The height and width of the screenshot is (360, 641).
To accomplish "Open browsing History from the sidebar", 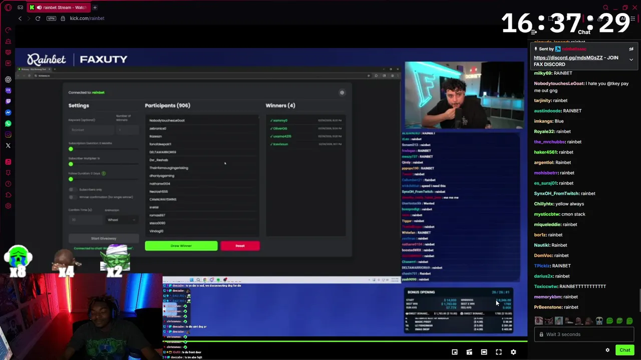I will 8,184.
